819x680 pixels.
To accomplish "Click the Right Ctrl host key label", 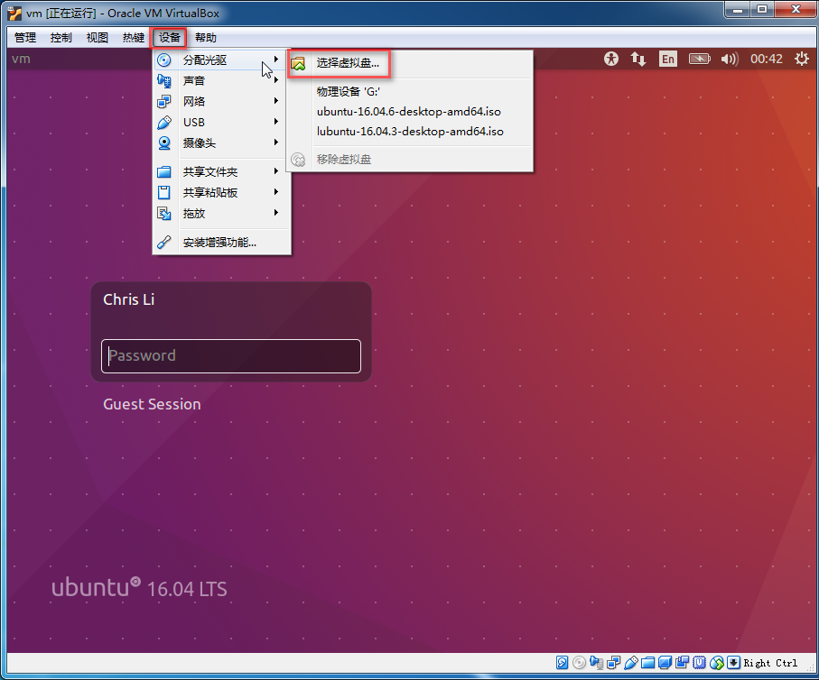I will (x=770, y=663).
